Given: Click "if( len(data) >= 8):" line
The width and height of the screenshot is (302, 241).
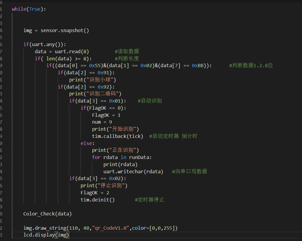Looking at the screenshot, I should click(63, 59).
